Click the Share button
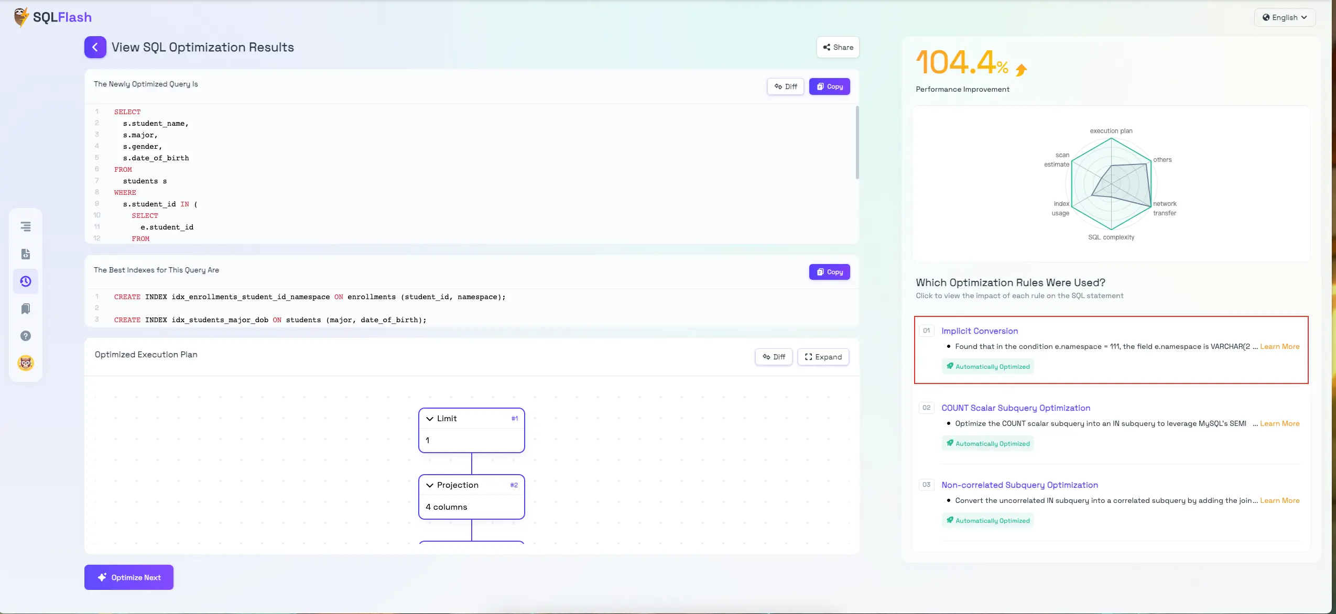 pyautogui.click(x=838, y=47)
